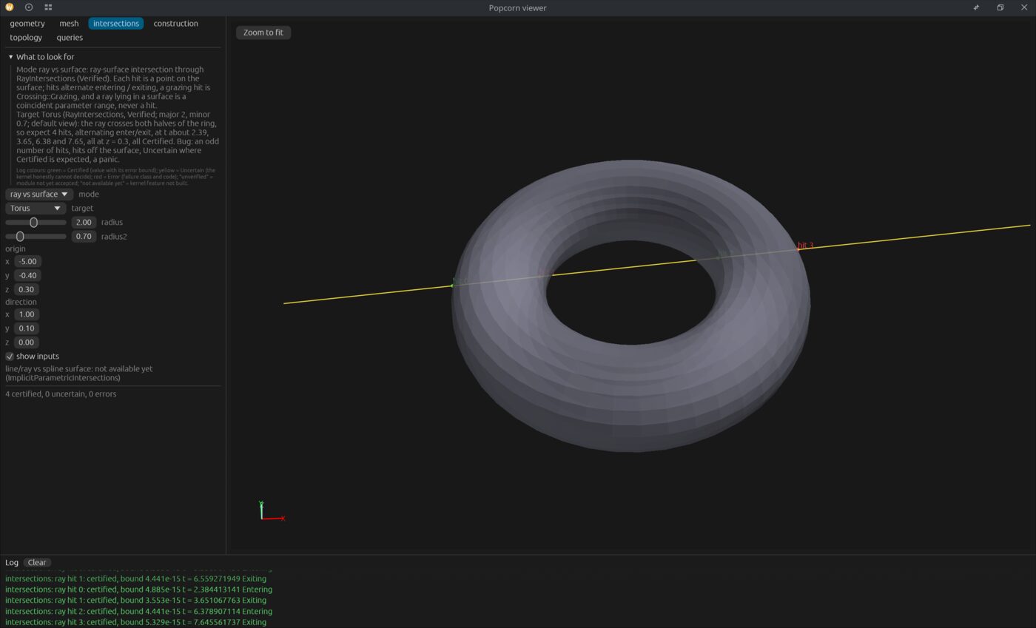Click the log line for ray hit 3 Exiting
1036x628 pixels.
(135, 623)
